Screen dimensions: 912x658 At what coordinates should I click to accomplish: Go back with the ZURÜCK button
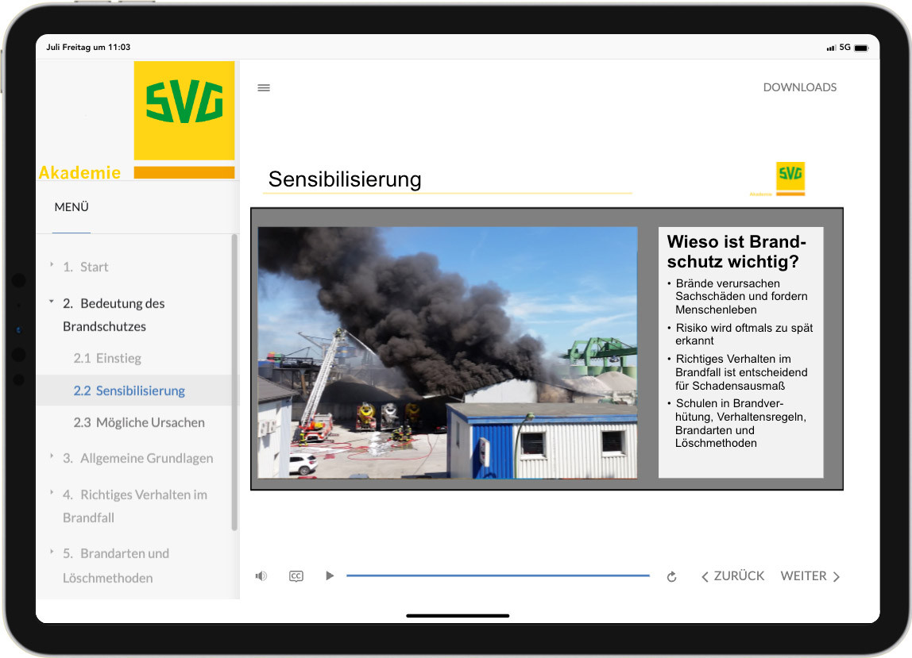coord(732,576)
